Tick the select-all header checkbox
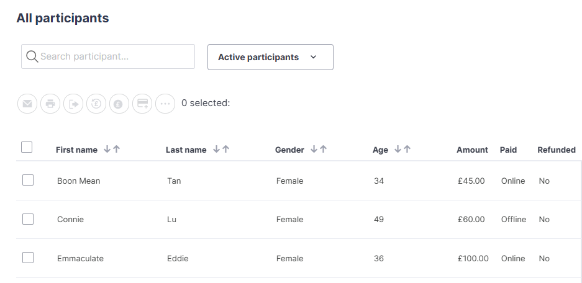Screen dimensions: 582x283 27,147
